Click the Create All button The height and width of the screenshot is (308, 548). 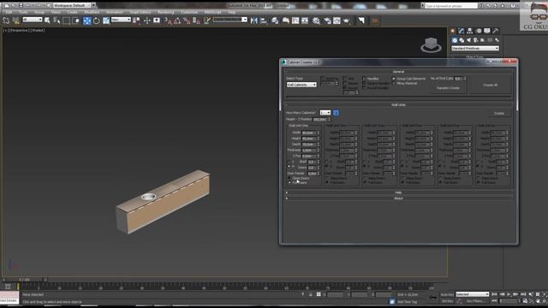click(490, 85)
